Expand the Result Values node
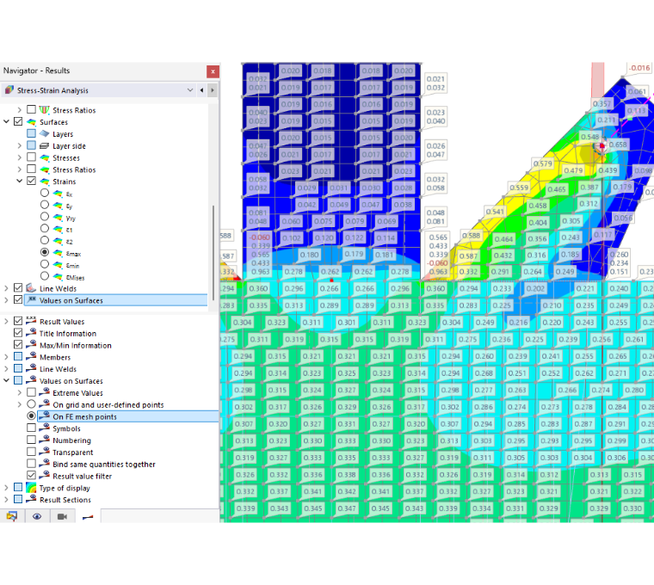Image resolution: width=654 pixels, height=585 pixels. point(6,322)
